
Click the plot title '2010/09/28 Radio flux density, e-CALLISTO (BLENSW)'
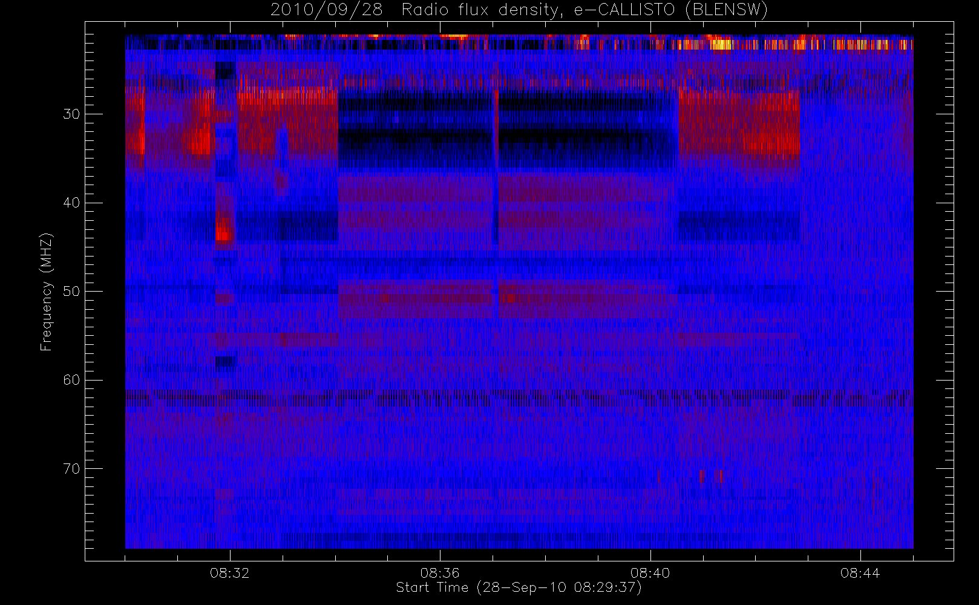[519, 10]
